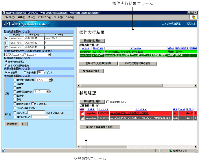Open the gray row's unit name link
The height and width of the screenshot is (162, 199).
(x=141, y=118)
